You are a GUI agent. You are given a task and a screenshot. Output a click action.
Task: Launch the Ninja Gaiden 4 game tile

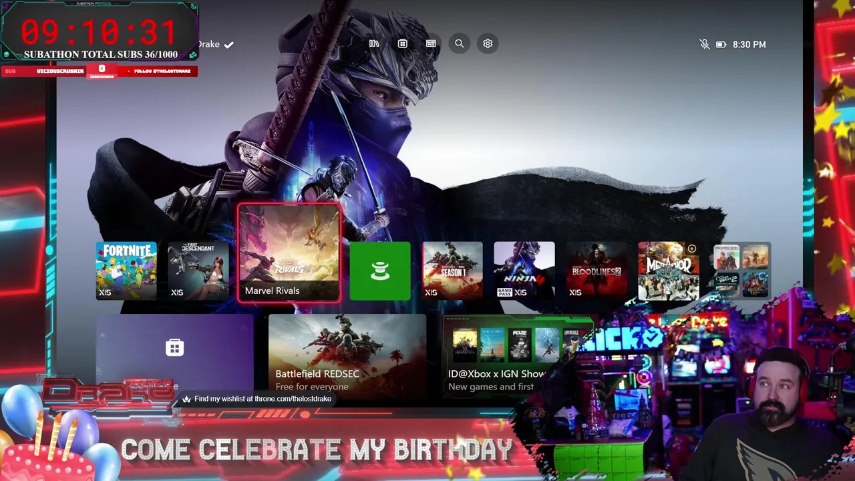click(524, 271)
